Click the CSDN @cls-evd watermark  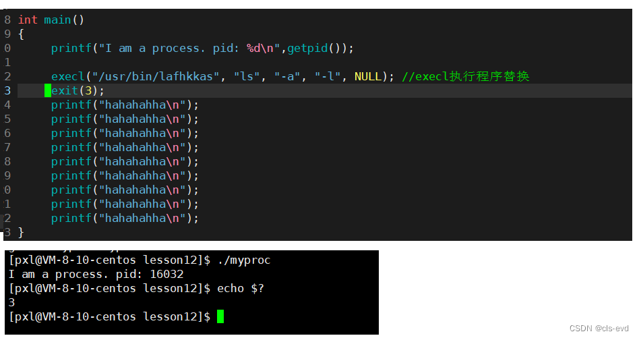[599, 328]
